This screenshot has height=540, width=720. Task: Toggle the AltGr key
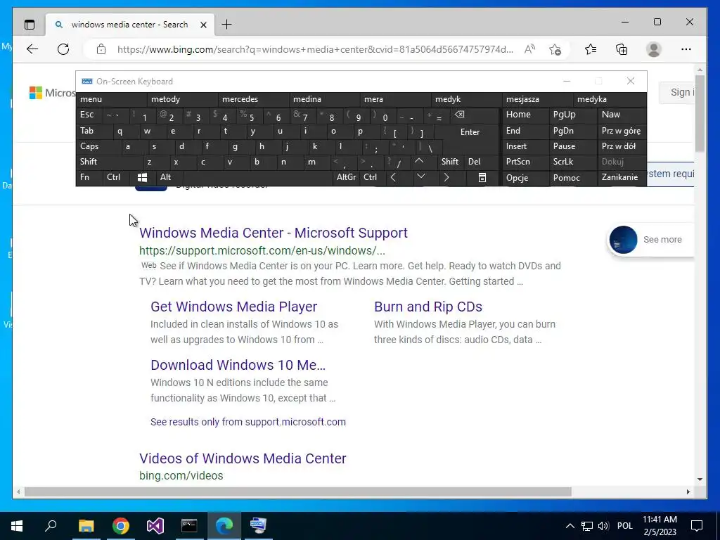(x=346, y=177)
